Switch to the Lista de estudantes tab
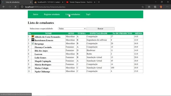Screen dimensions: 171x96 pos(16,2)
